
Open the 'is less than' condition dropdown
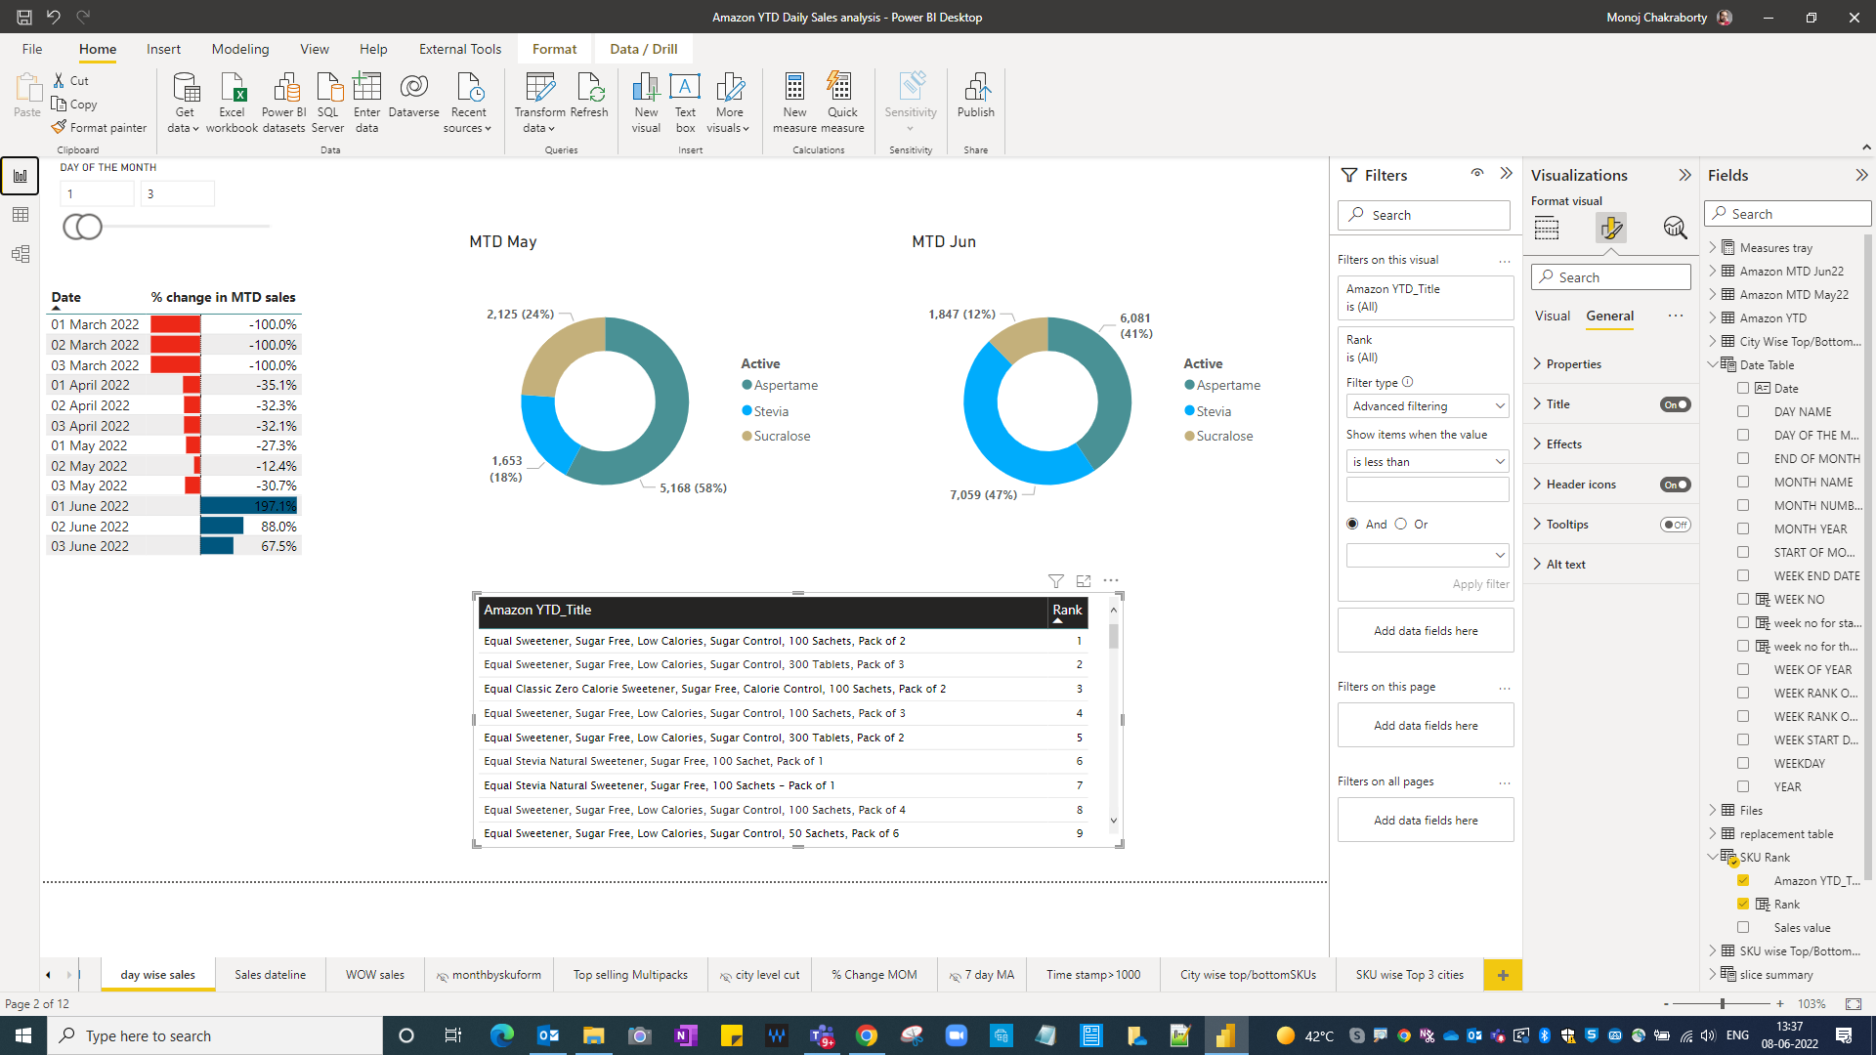click(x=1428, y=462)
